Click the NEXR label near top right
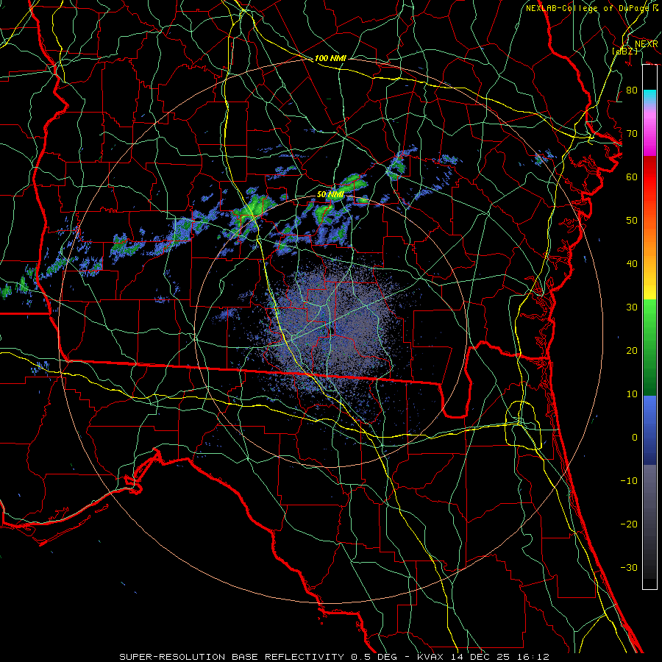The width and height of the screenshot is (662, 662). pos(647,44)
